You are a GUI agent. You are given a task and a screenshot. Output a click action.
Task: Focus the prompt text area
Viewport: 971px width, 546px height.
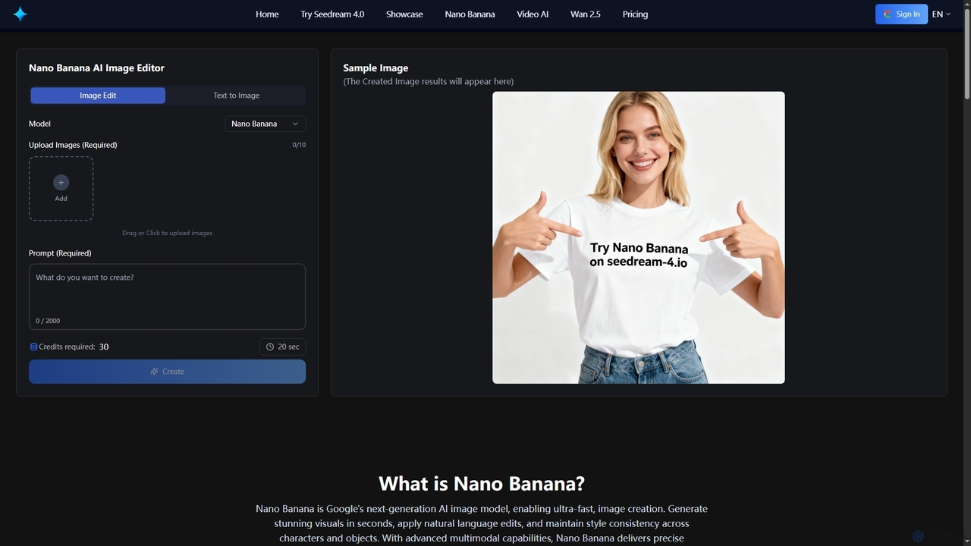167,297
